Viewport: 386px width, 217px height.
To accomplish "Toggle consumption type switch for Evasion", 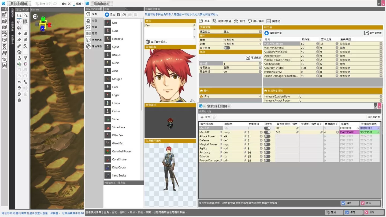I will point(267,156).
